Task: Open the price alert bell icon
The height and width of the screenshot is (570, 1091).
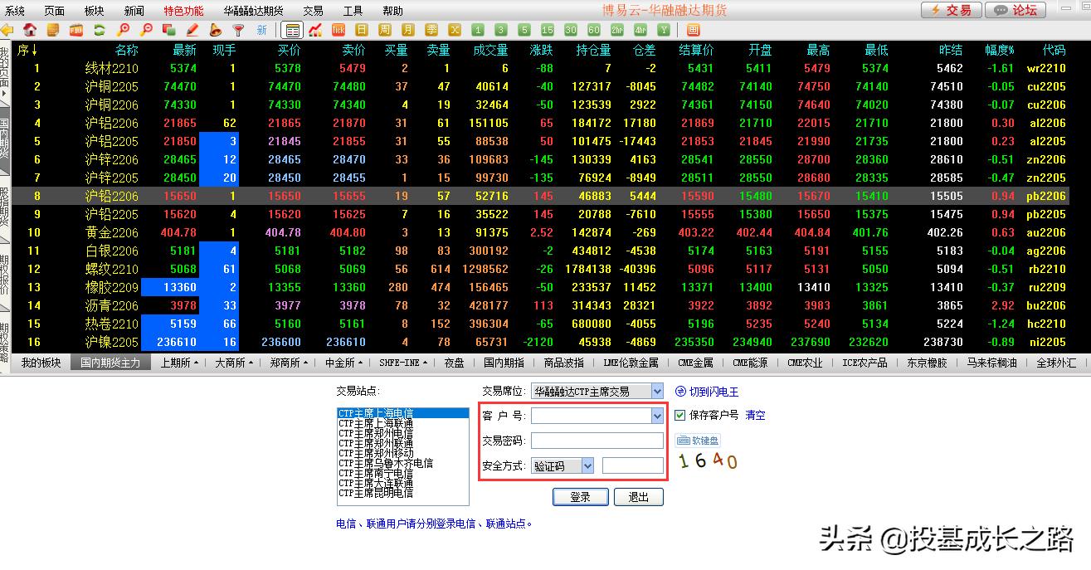Action: 216,30
